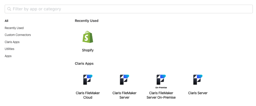
Task: Open the Custom Connectors category
Action: (x=18, y=35)
